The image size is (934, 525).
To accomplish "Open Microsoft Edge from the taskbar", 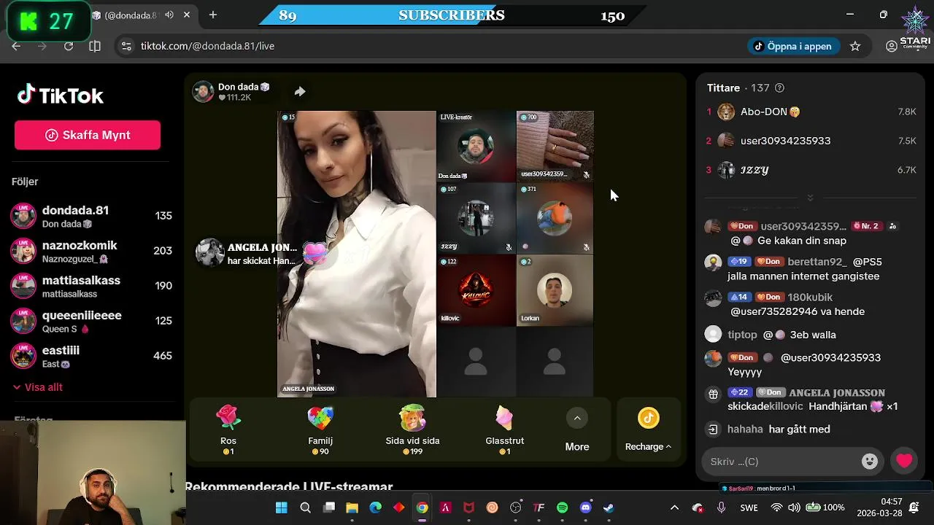I will tap(375, 507).
